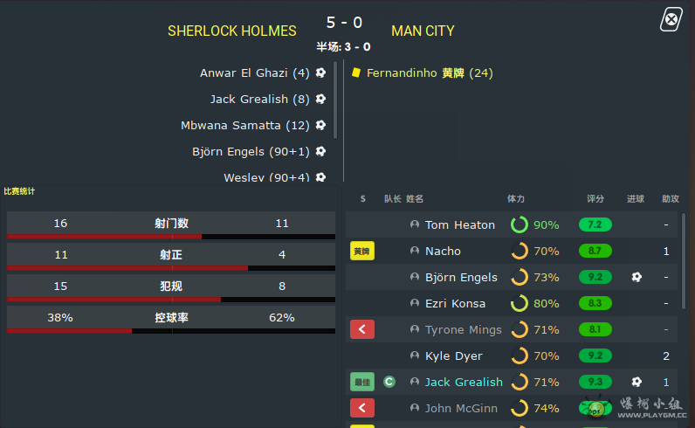The height and width of the screenshot is (428, 695).
Task: Sort players by 体力 condition column
Action: coord(516,199)
